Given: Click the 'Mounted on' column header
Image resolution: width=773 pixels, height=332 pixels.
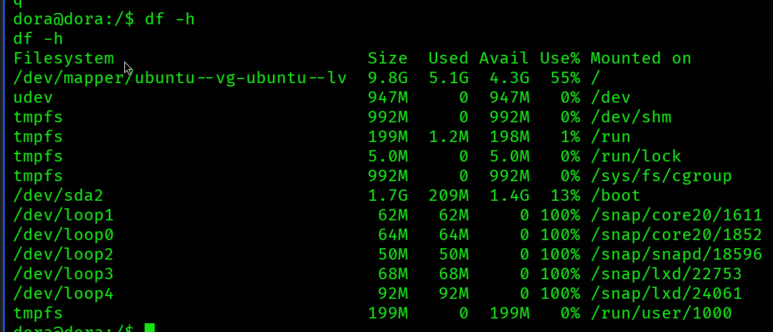Looking at the screenshot, I should pyautogui.click(x=641, y=59).
